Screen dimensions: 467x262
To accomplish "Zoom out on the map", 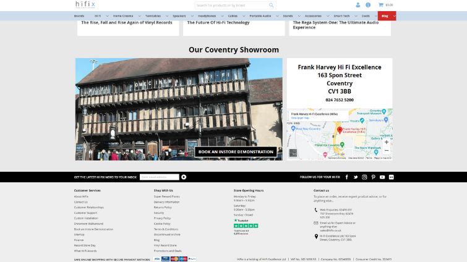I will (x=387, y=151).
